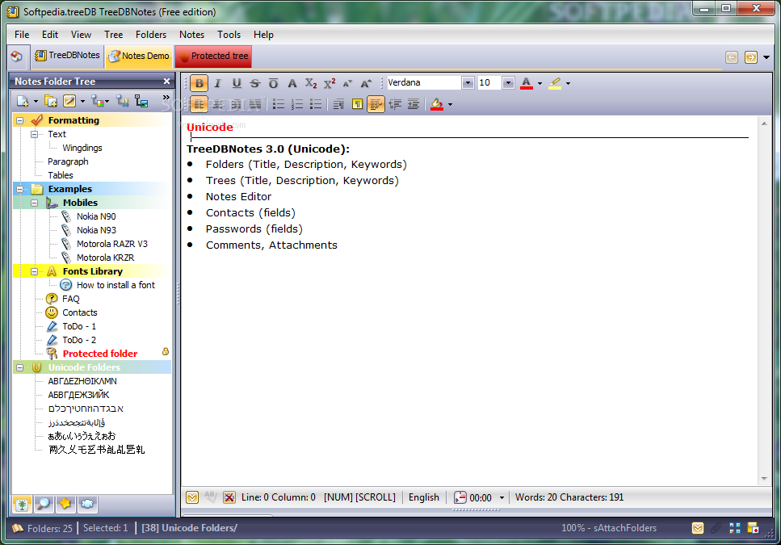The height and width of the screenshot is (545, 781).
Task: Click the right-to-left paragraph direction icon
Action: (338, 104)
